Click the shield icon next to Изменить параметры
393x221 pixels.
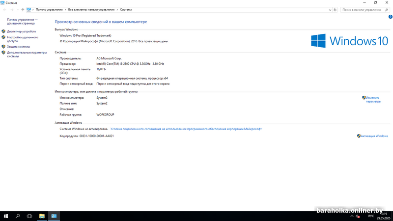(364, 98)
